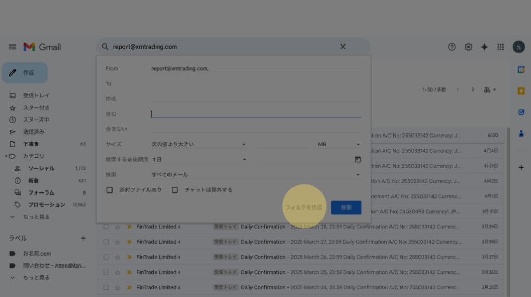
Task: Click the フィルタを作成 button
Action: click(304, 207)
